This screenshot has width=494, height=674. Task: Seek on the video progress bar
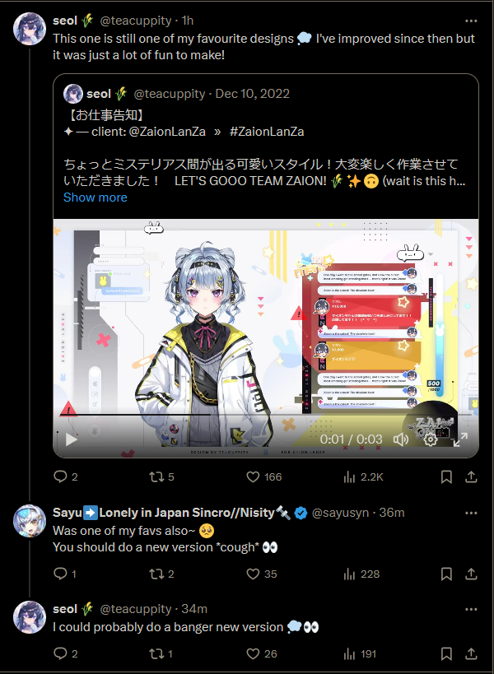[265, 415]
